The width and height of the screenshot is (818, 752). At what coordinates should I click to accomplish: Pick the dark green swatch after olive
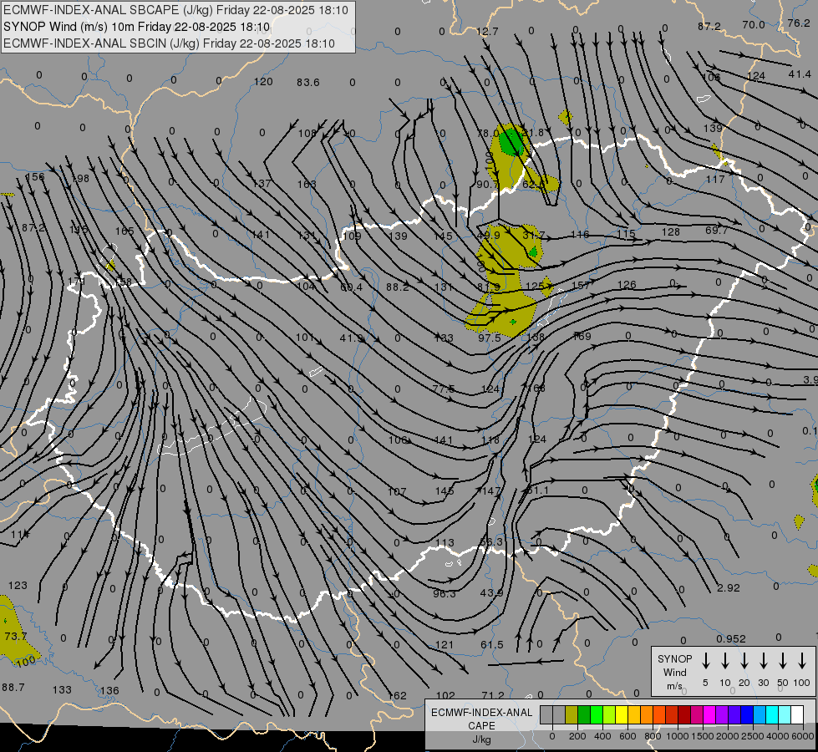click(x=584, y=715)
